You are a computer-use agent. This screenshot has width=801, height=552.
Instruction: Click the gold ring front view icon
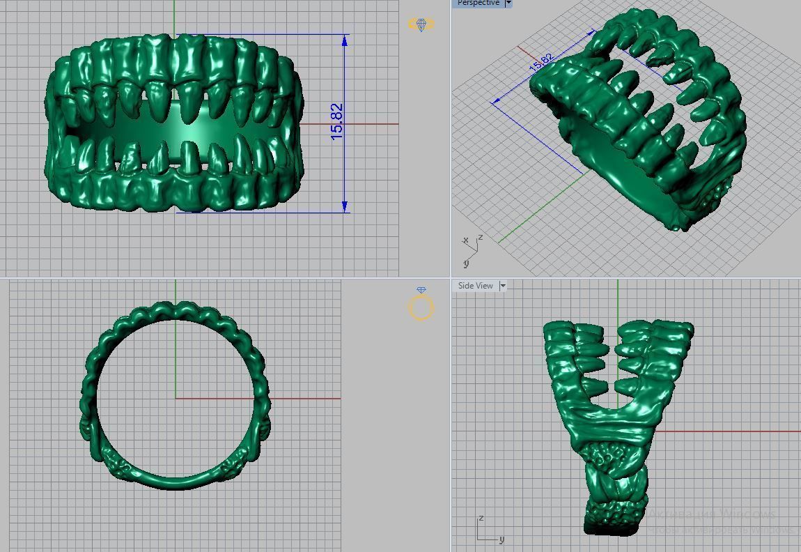421,304
